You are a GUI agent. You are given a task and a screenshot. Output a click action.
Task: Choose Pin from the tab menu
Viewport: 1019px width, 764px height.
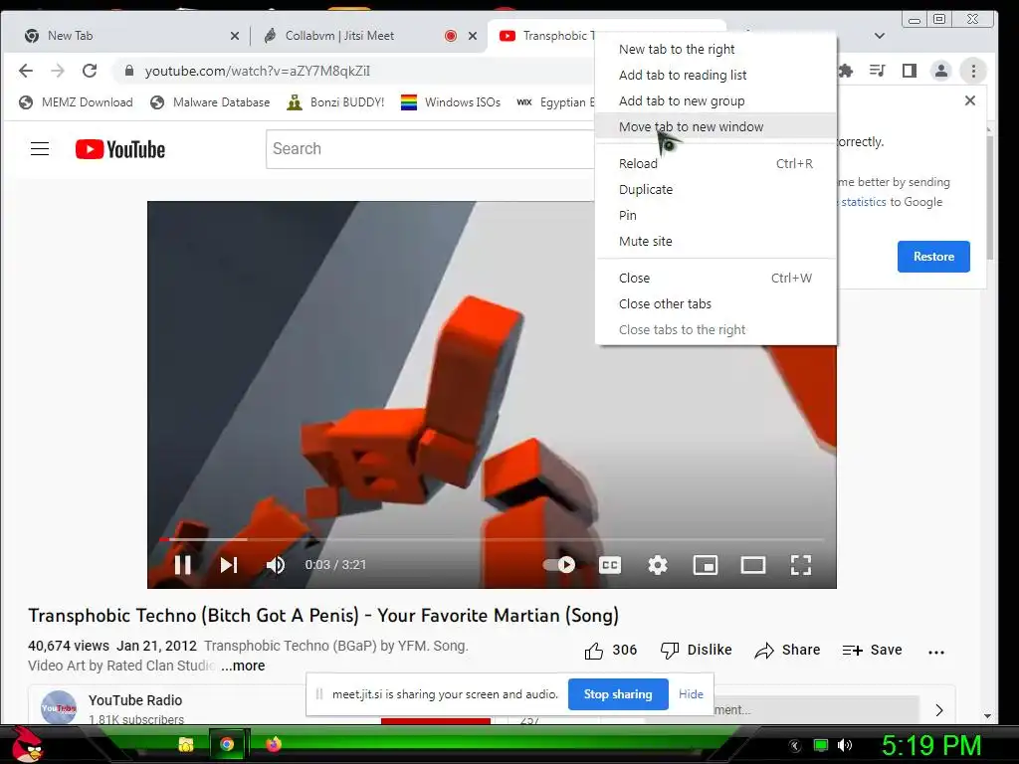click(715, 216)
